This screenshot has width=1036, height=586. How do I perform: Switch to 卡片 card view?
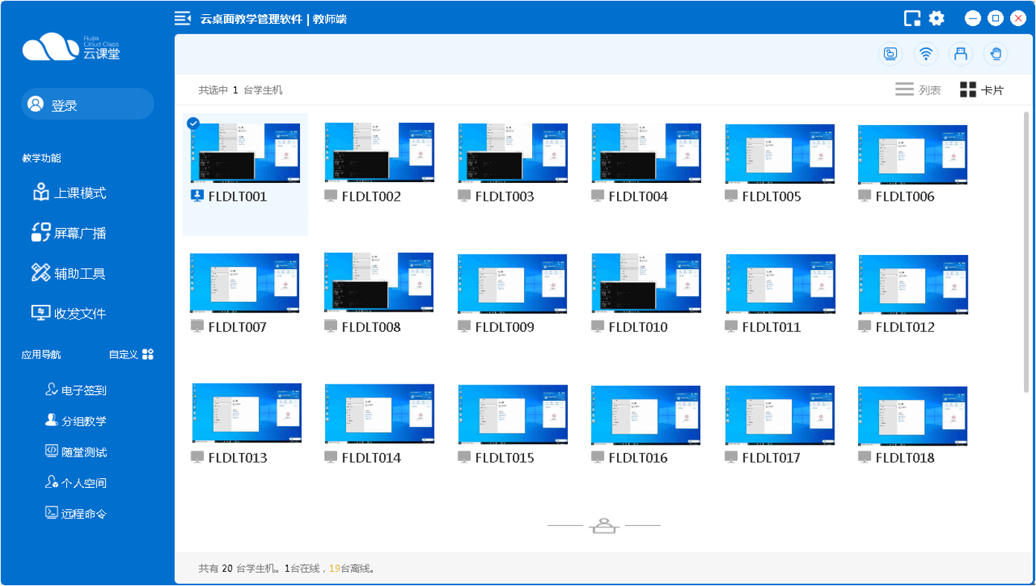pos(982,90)
